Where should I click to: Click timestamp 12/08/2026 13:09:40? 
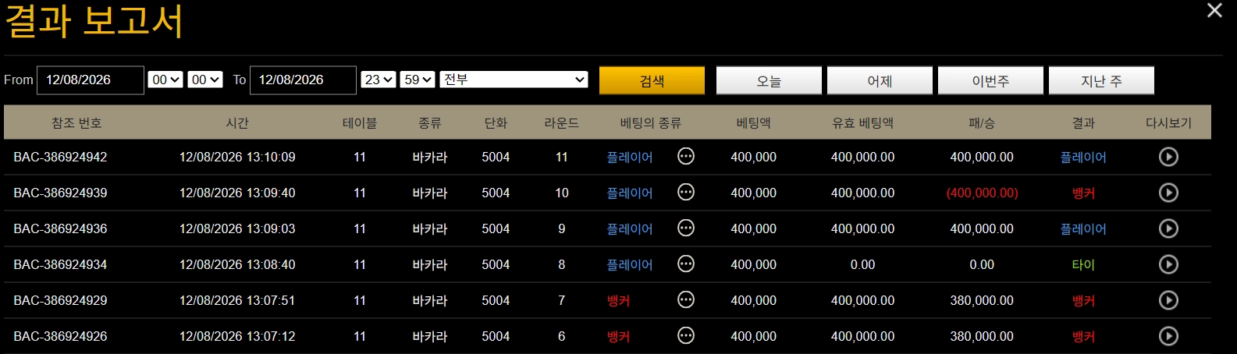237,193
